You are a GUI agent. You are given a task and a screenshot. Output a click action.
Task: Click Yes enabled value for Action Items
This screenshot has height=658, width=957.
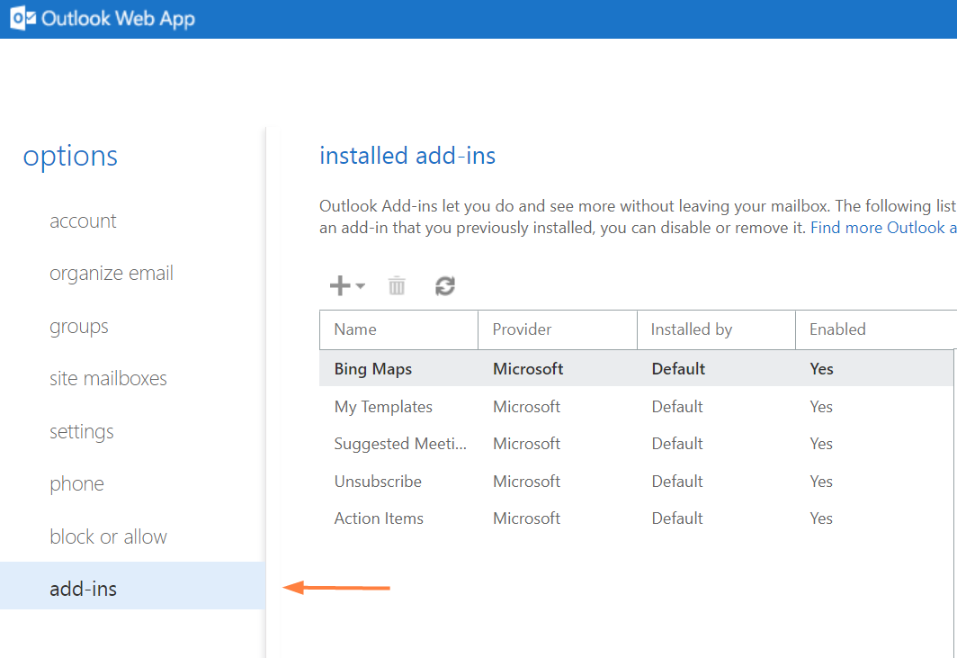[821, 518]
